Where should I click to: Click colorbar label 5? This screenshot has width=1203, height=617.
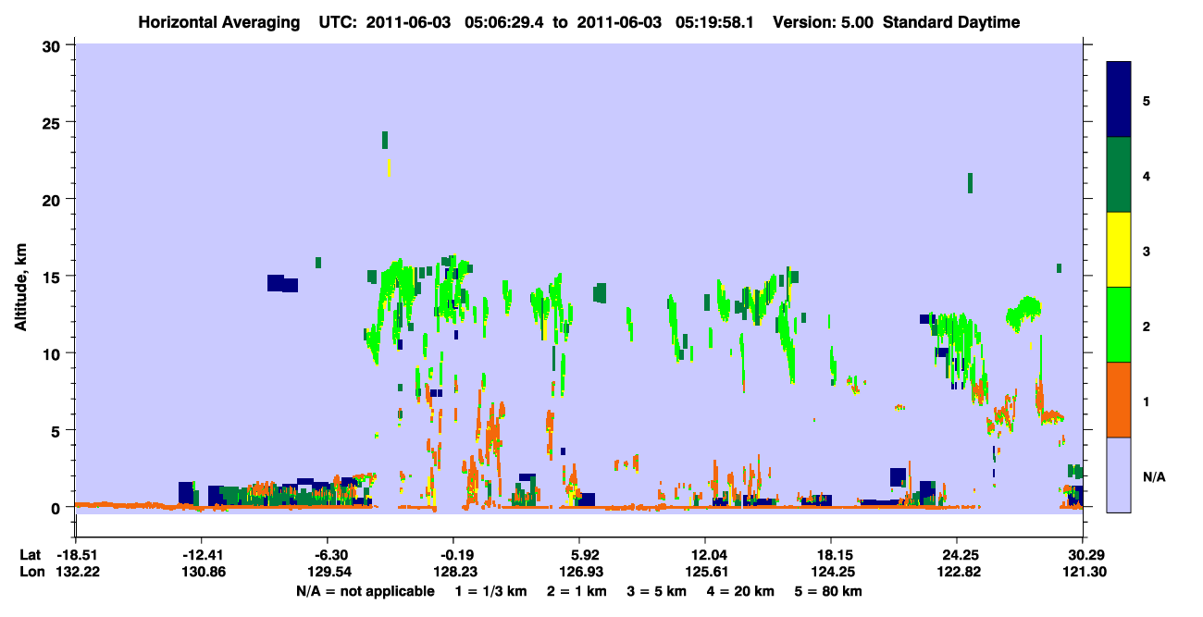click(1147, 100)
